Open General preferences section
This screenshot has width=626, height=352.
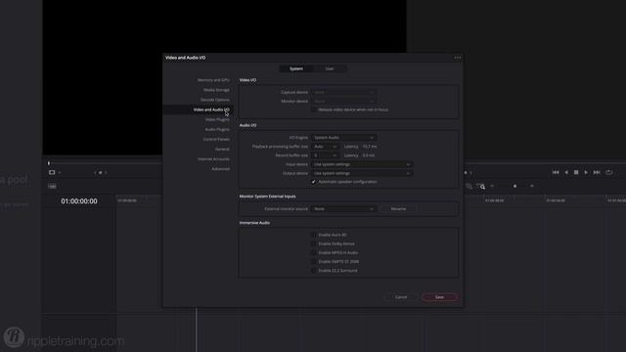click(x=222, y=150)
